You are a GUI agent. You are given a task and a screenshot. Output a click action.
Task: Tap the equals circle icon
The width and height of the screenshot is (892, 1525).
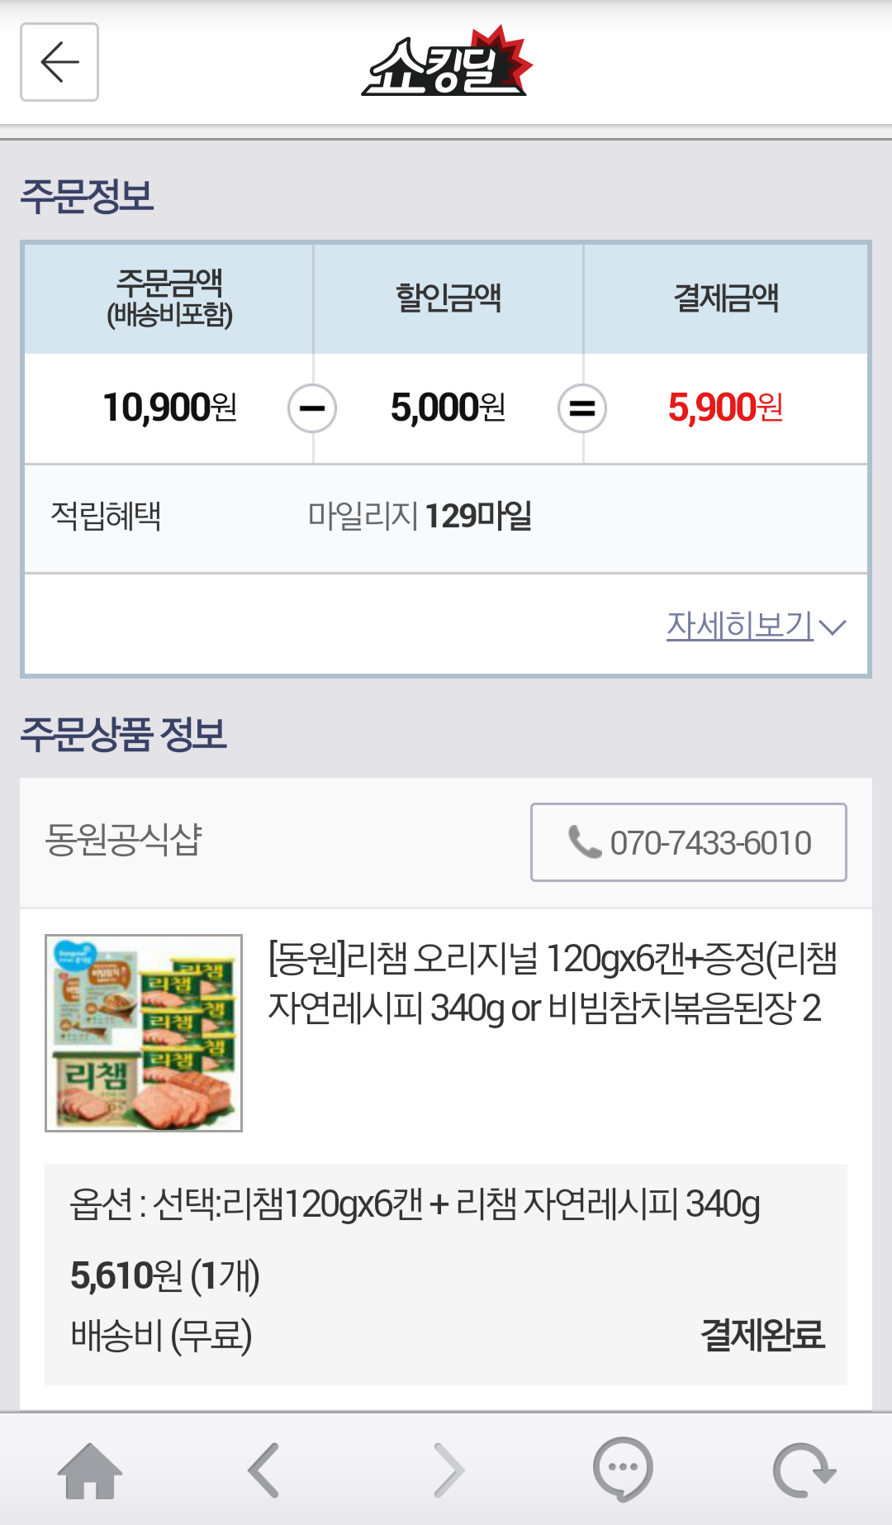[x=582, y=408]
